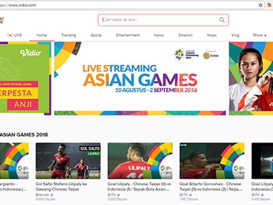
Task: Play the leftmost partially visible video thumbnail
Action: pos(14,161)
